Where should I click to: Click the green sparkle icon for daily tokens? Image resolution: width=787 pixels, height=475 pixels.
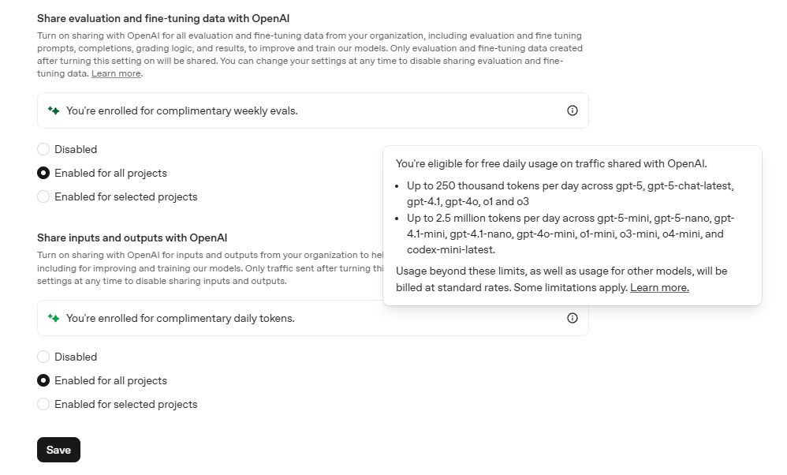(54, 318)
